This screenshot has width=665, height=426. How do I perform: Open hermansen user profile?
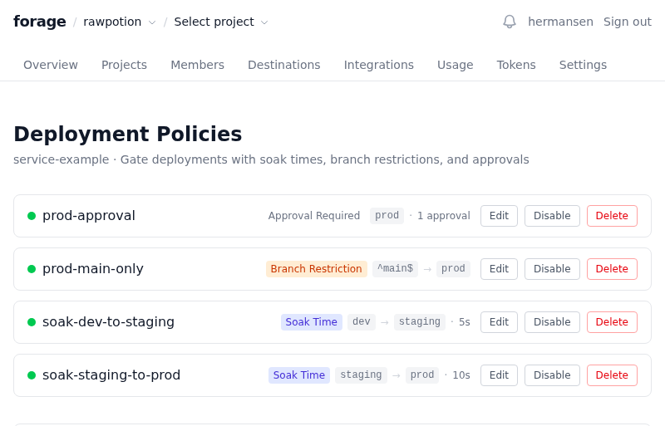[560, 22]
